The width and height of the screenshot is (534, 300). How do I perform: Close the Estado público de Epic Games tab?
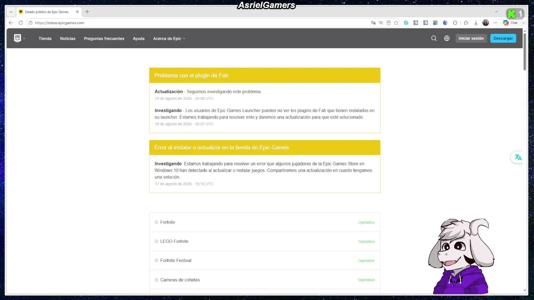coord(77,12)
